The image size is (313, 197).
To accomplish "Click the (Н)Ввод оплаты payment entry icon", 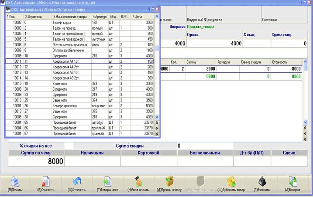I will (138, 182).
